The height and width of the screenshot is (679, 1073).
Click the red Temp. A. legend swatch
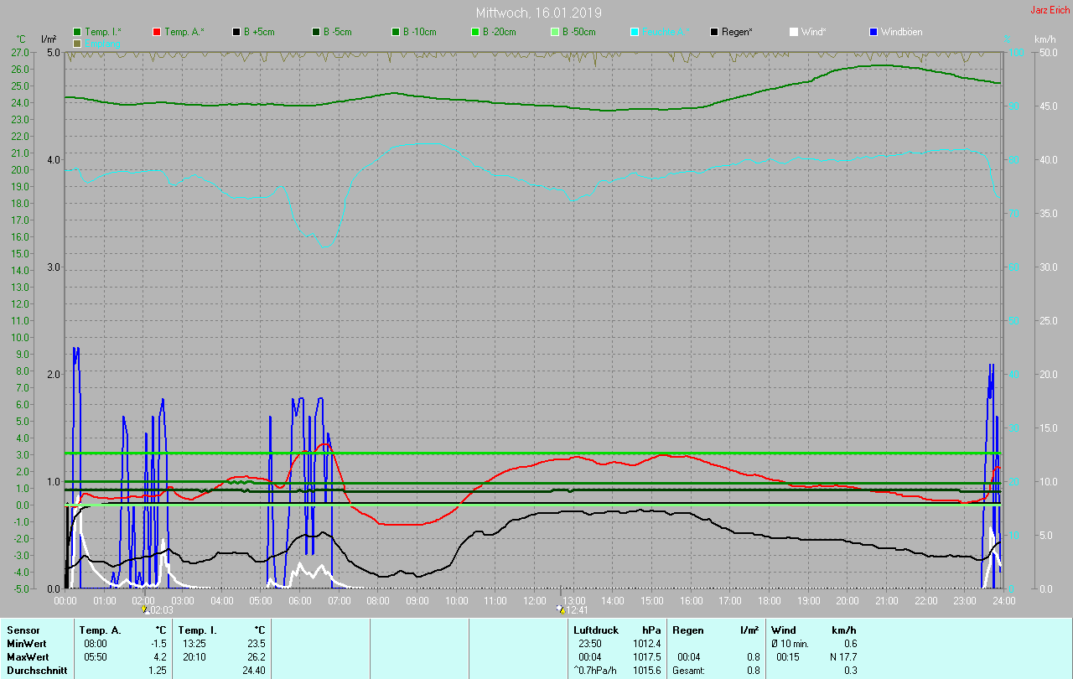tap(157, 32)
